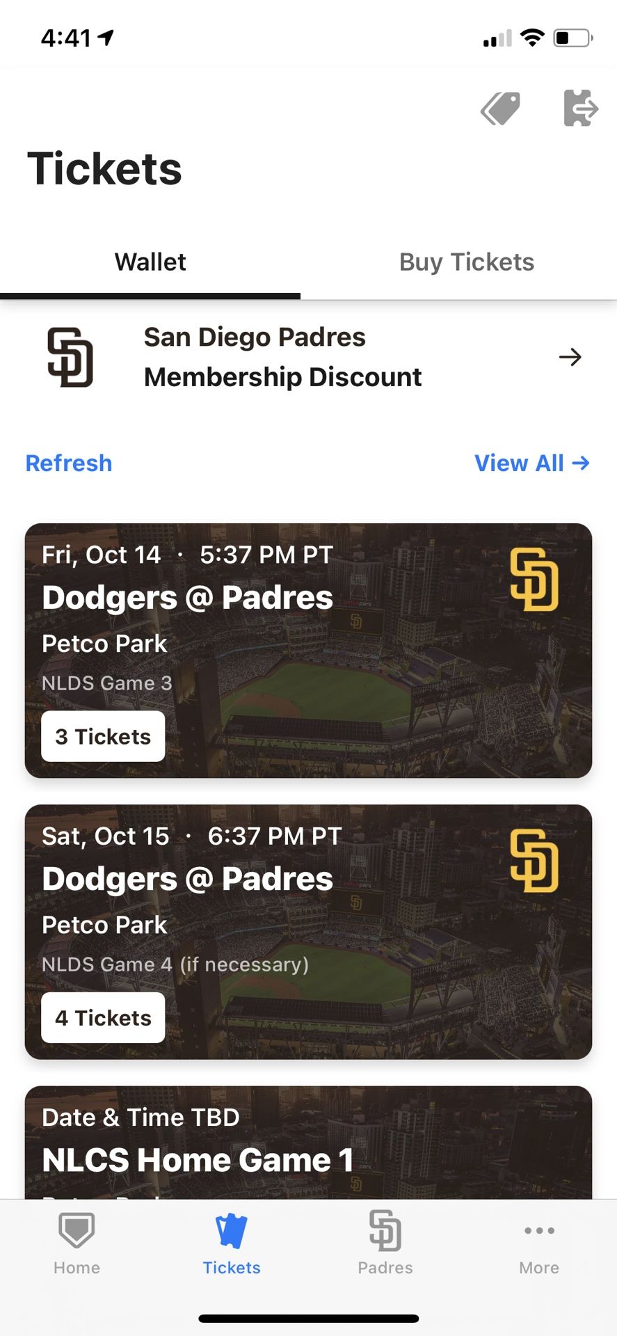Open the Home tab shield icon
The width and height of the screenshot is (617, 1336).
(x=77, y=1231)
